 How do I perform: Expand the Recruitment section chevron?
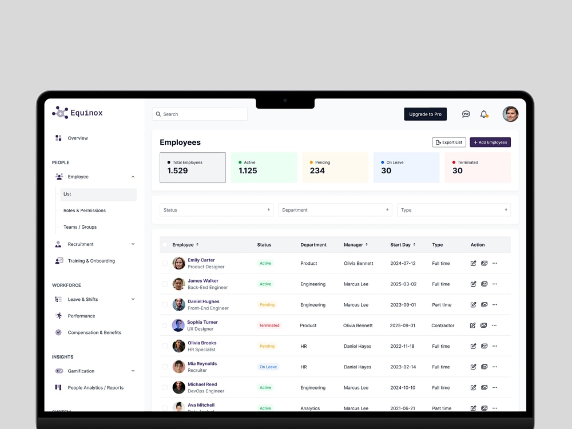click(x=133, y=244)
